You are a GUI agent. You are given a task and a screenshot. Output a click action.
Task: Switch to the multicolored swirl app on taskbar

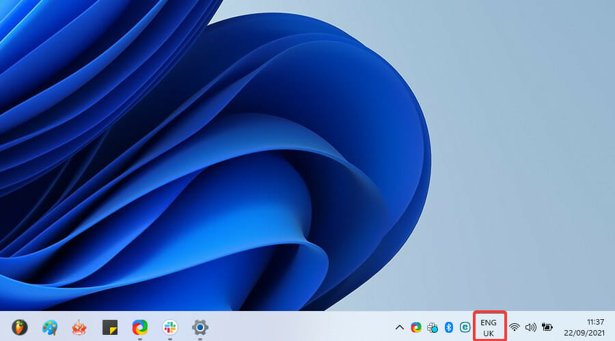point(140,327)
